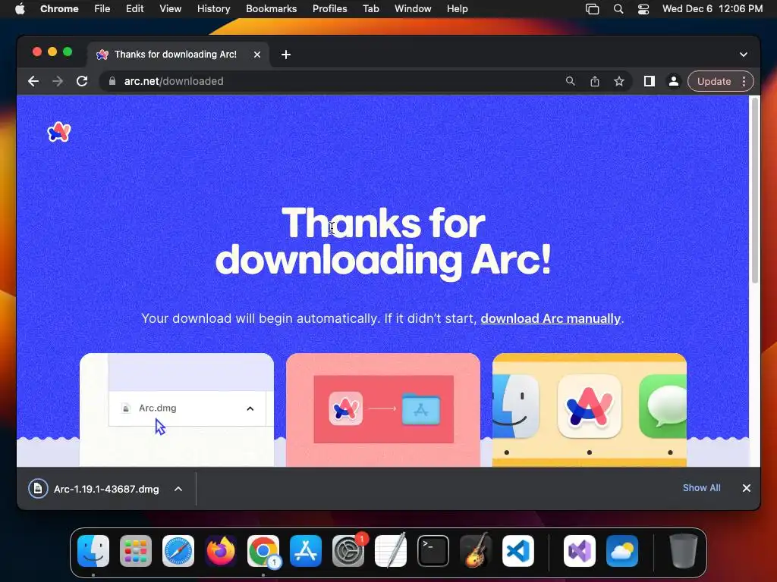The height and width of the screenshot is (582, 777).
Task: Open the File menu
Action: pos(102,8)
